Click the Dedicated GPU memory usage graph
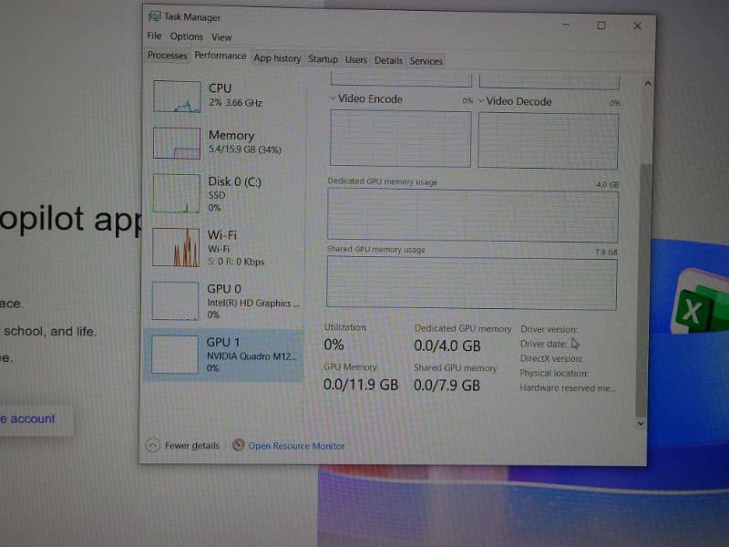 (x=473, y=216)
